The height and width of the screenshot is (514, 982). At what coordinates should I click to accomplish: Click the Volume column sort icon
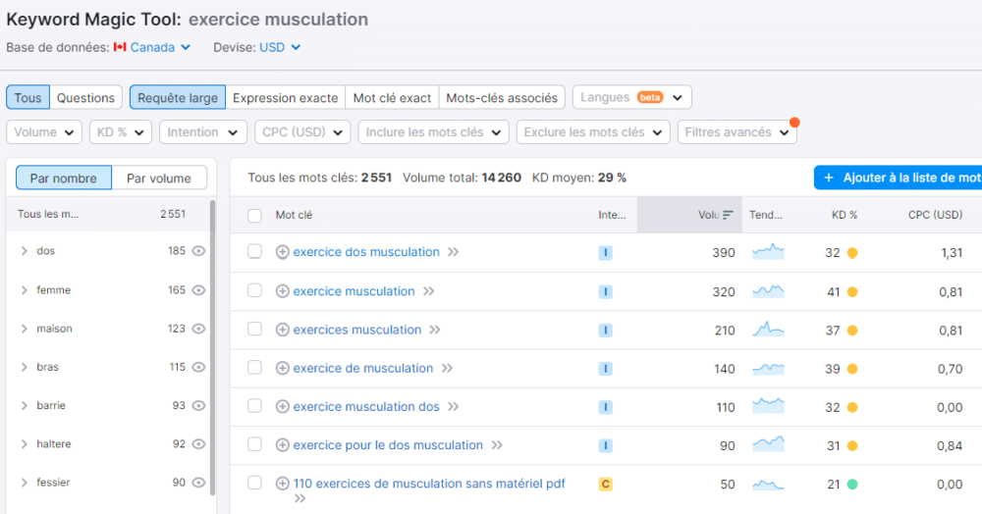tap(727, 215)
